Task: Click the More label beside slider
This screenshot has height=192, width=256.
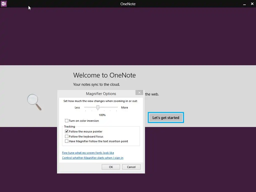Action: pos(124,107)
